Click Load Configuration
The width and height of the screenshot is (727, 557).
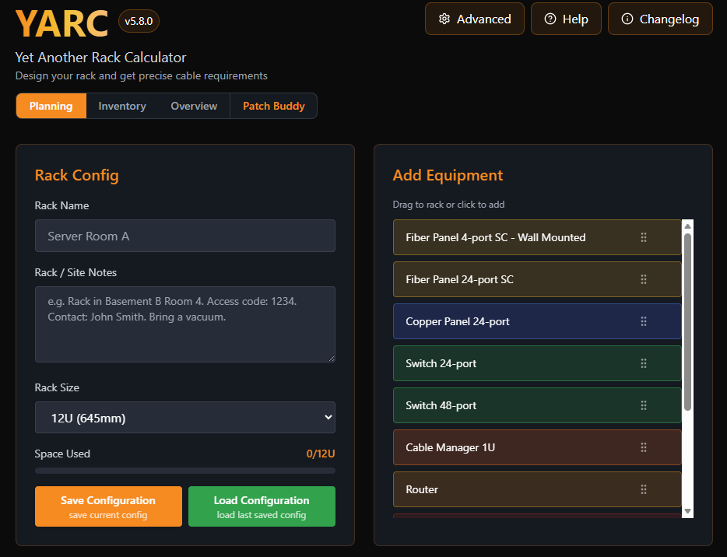click(x=262, y=506)
